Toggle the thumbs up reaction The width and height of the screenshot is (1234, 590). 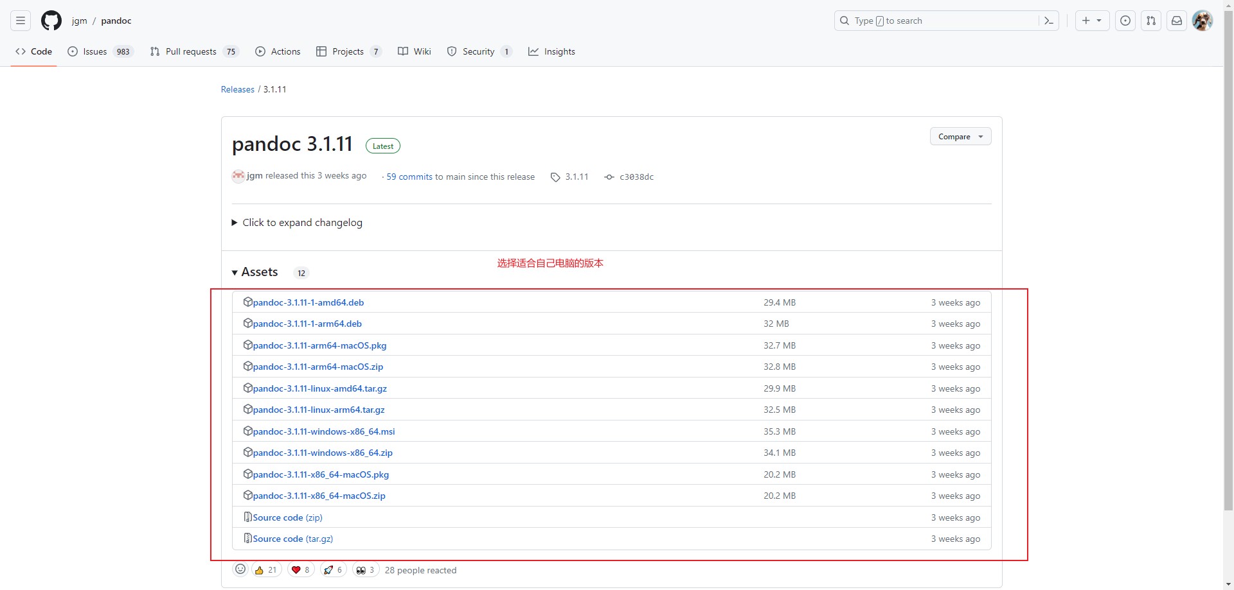[266, 570]
